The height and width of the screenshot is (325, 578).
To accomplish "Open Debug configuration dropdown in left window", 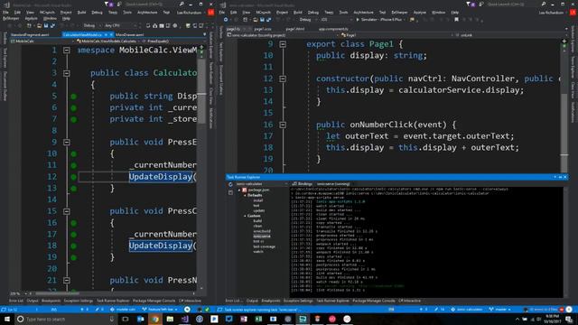I will tap(91, 26).
